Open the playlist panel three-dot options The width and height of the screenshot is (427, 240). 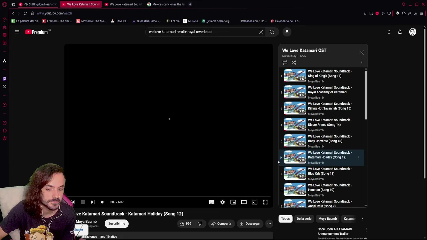362,63
